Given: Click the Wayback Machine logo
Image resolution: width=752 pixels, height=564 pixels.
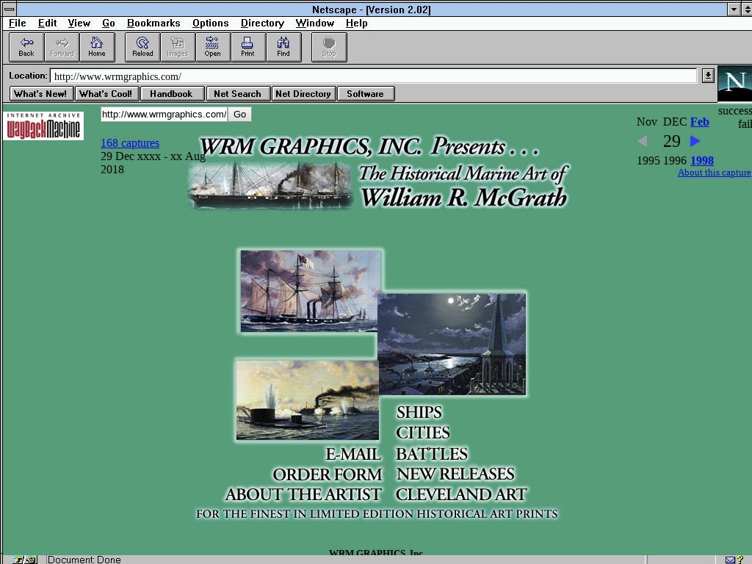Looking at the screenshot, I should [43, 126].
